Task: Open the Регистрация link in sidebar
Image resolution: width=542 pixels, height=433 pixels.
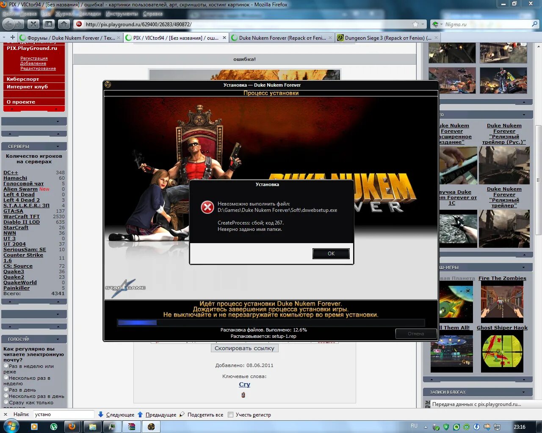Action: point(34,58)
